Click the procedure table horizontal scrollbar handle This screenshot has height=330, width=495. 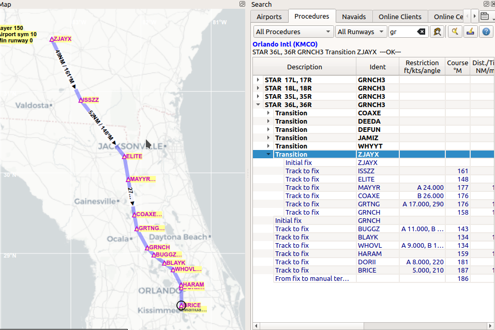click(312, 326)
